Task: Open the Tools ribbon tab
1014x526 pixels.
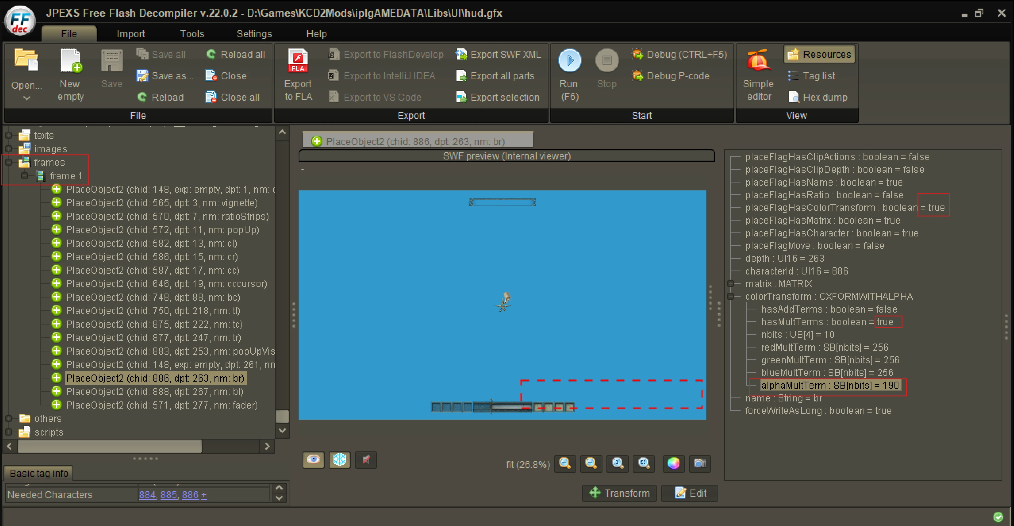Action: tap(192, 34)
